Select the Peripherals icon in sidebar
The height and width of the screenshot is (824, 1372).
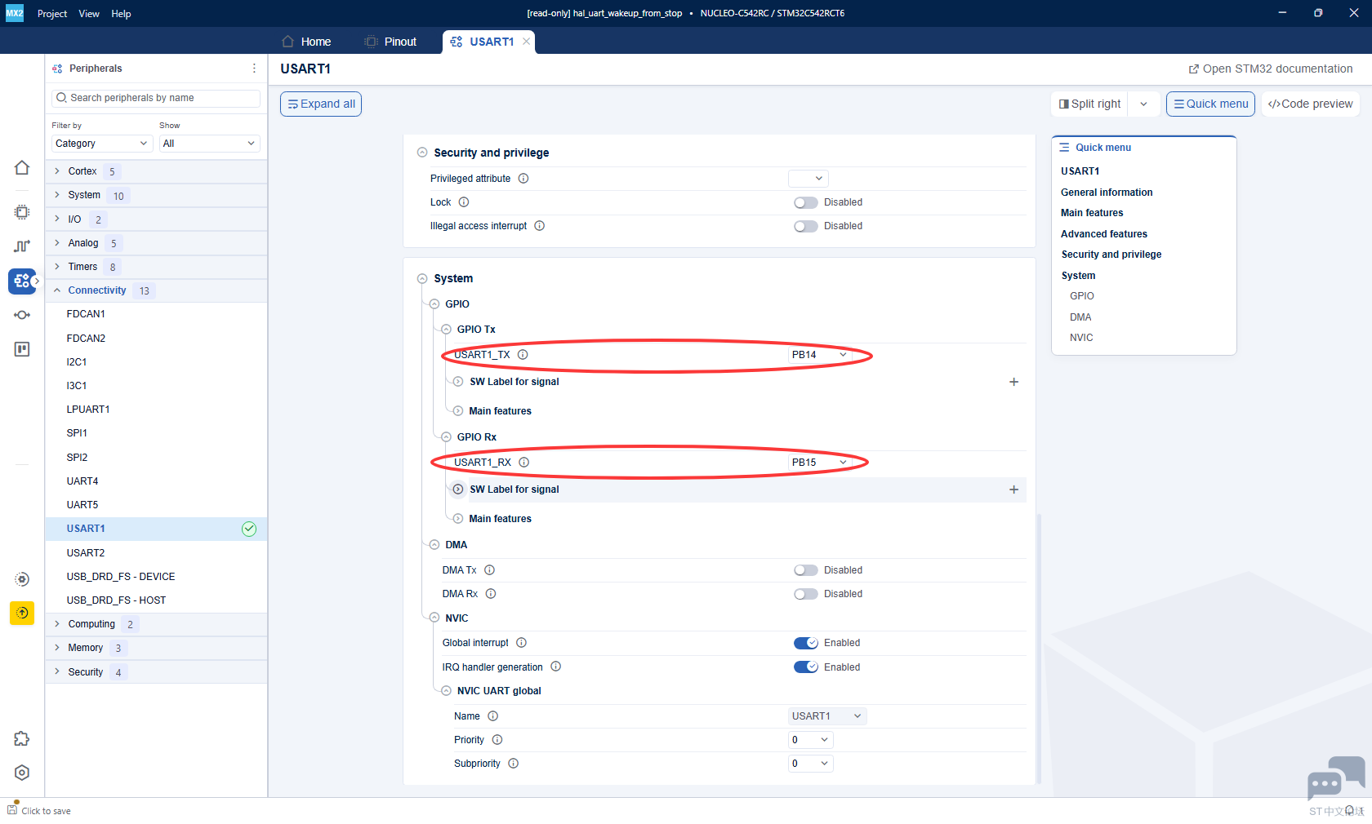tap(22, 281)
